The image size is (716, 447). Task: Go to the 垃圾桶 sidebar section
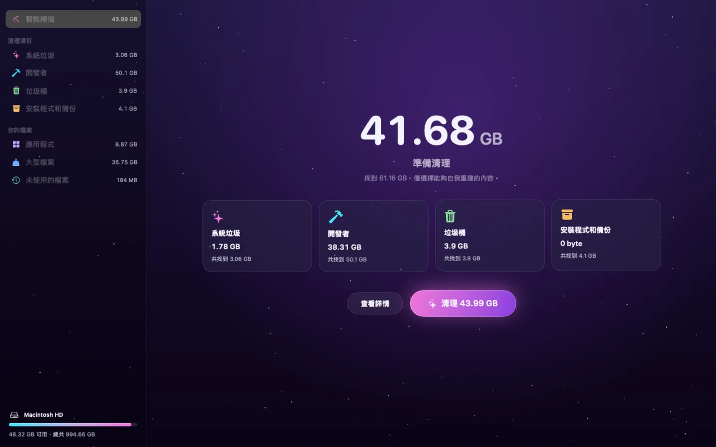73,91
